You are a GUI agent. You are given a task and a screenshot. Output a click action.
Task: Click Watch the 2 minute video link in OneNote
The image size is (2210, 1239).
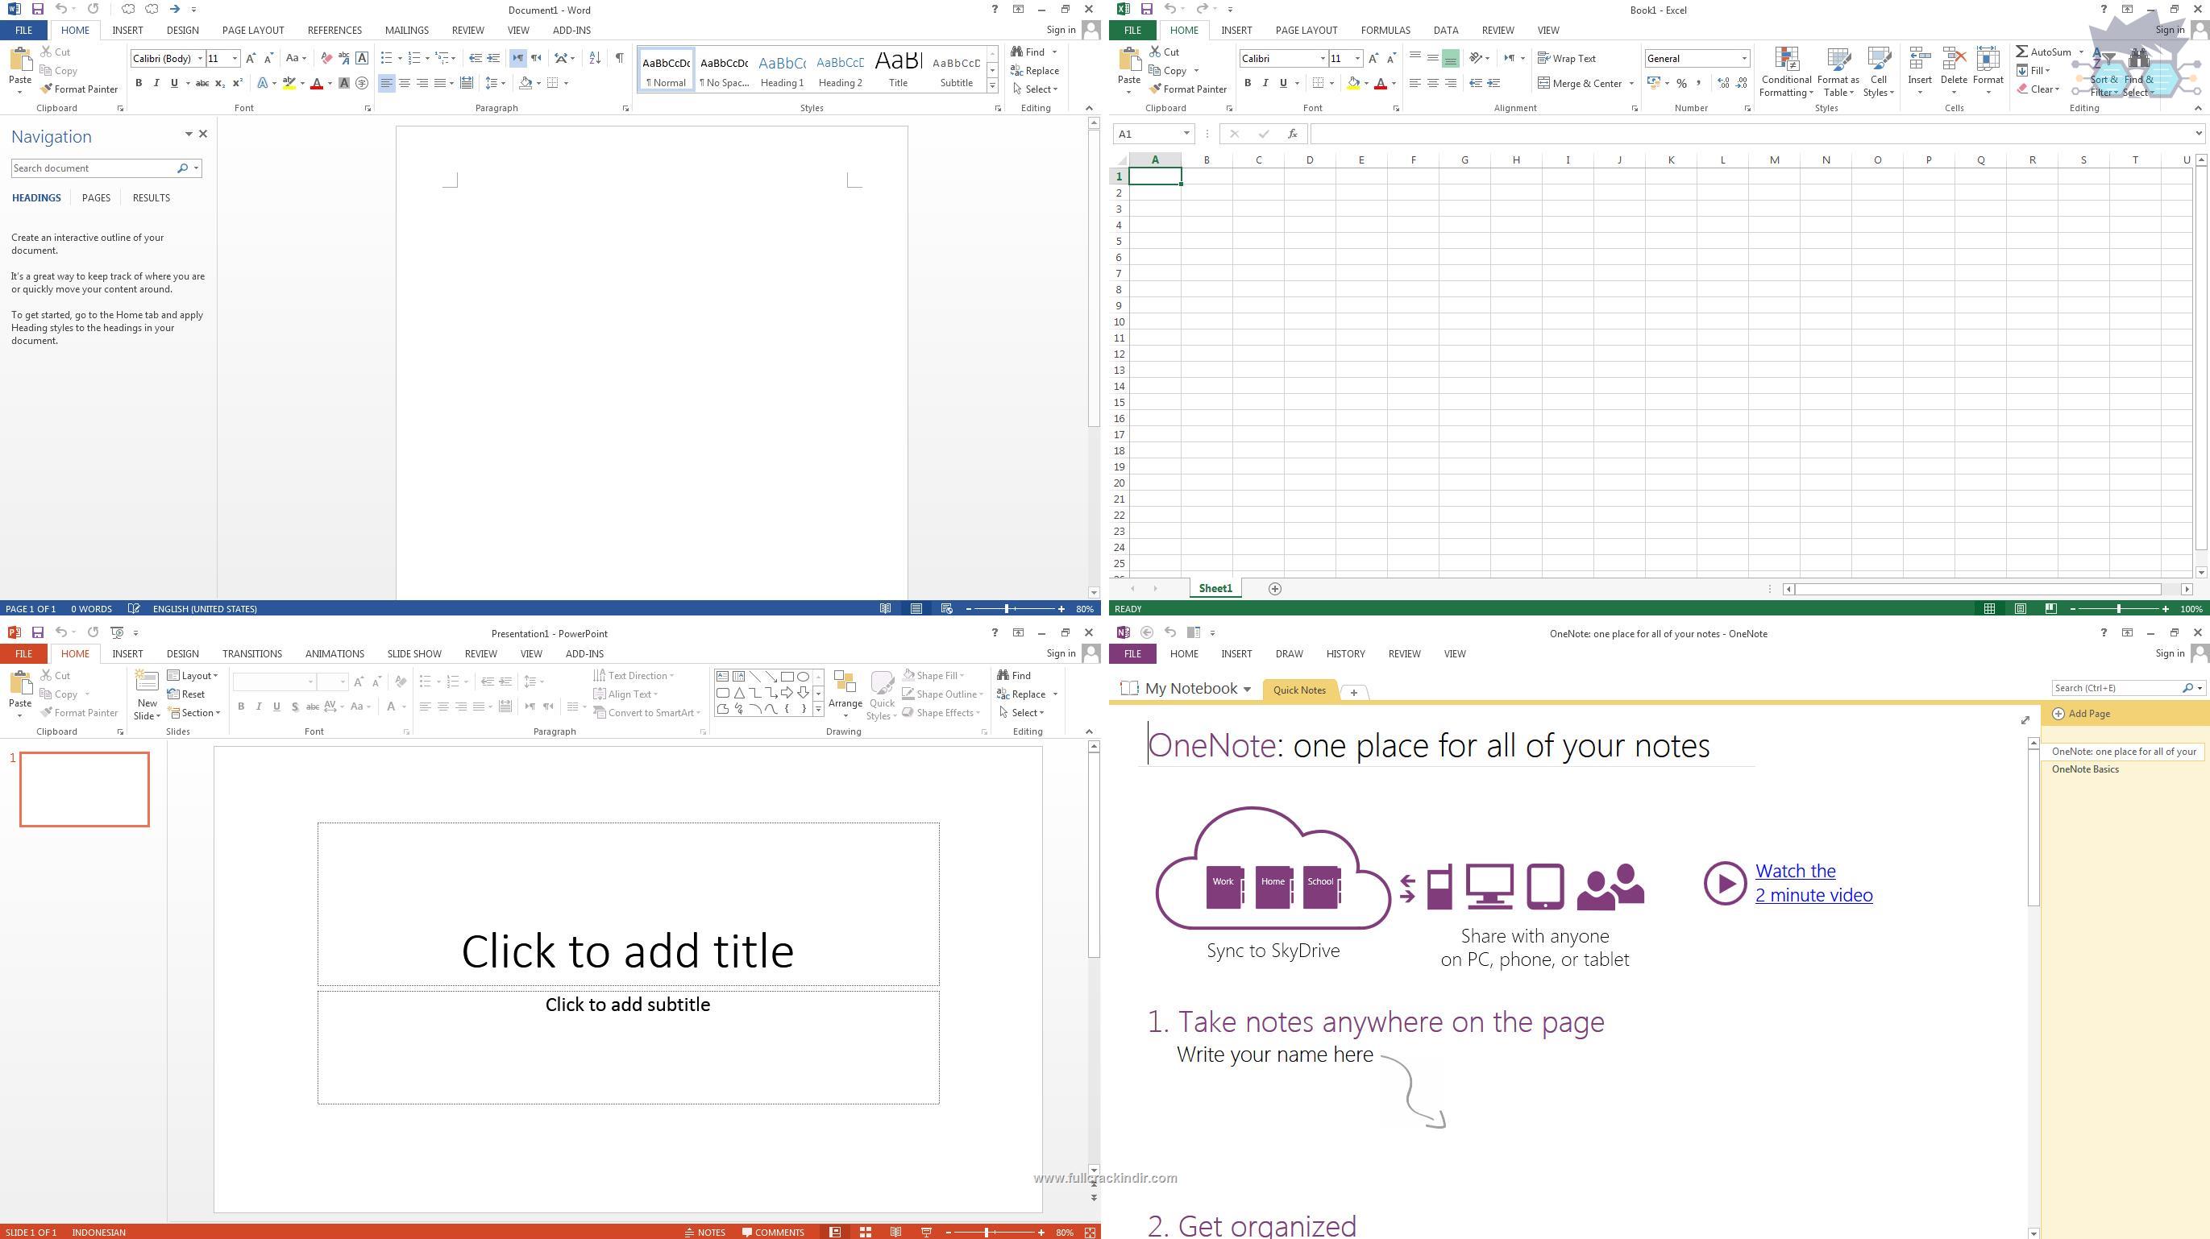click(x=1811, y=881)
